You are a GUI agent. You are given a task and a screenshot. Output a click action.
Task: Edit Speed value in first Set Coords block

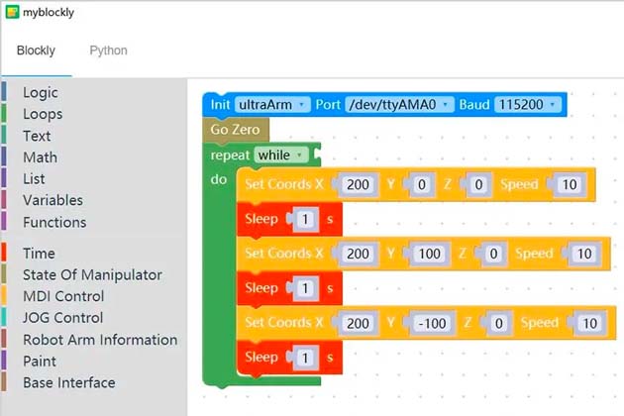coord(568,185)
